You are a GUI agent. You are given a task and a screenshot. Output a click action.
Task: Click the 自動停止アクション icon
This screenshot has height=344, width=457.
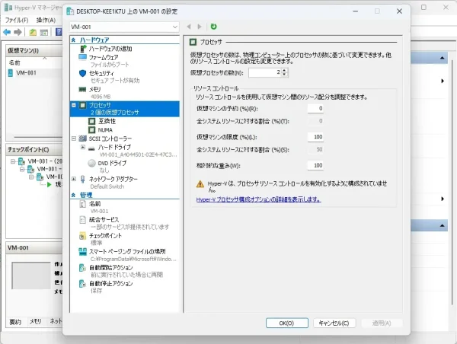83,283
